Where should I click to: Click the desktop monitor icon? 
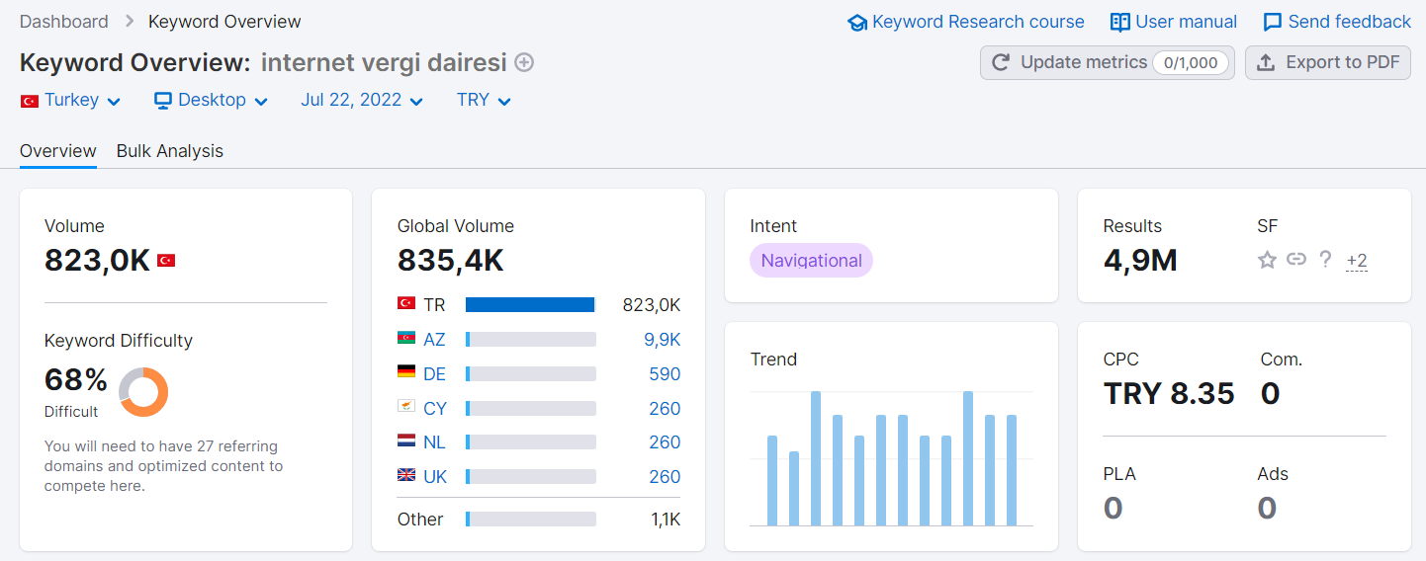163,101
